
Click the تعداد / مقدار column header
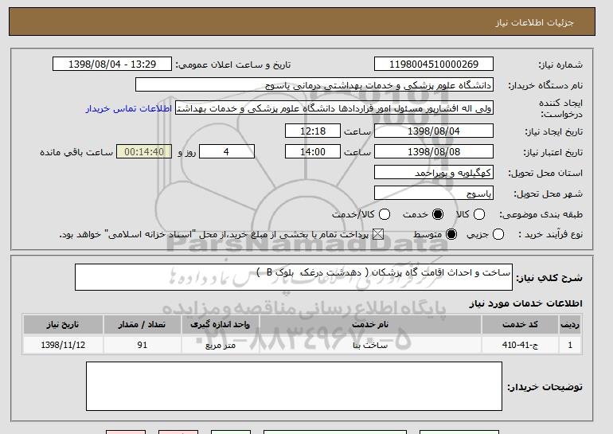[142, 325]
